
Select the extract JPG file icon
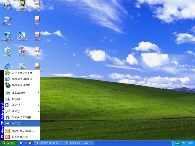point(37,5)
